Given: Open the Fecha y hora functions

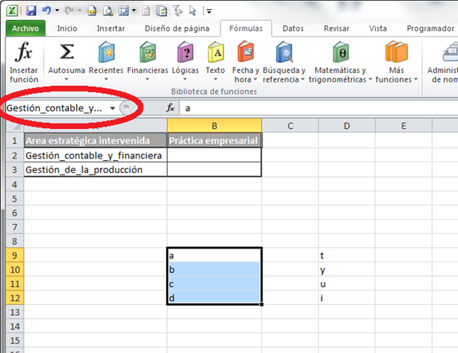Looking at the screenshot, I should pyautogui.click(x=246, y=53).
